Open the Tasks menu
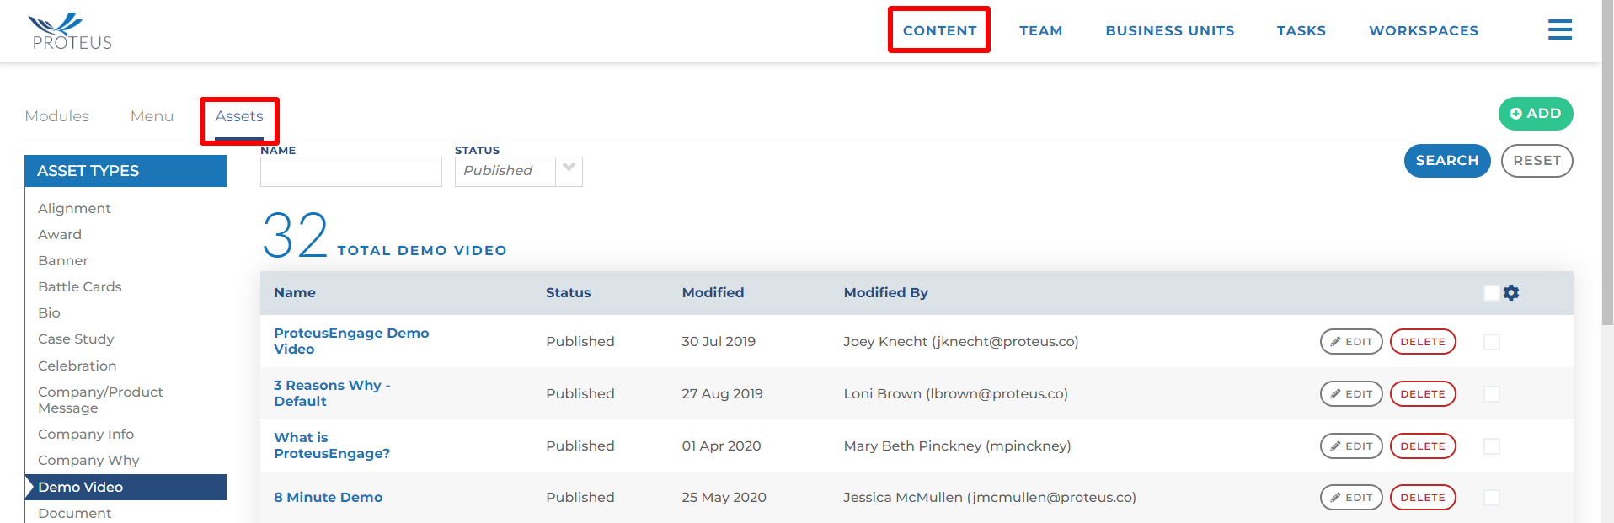 click(1301, 30)
